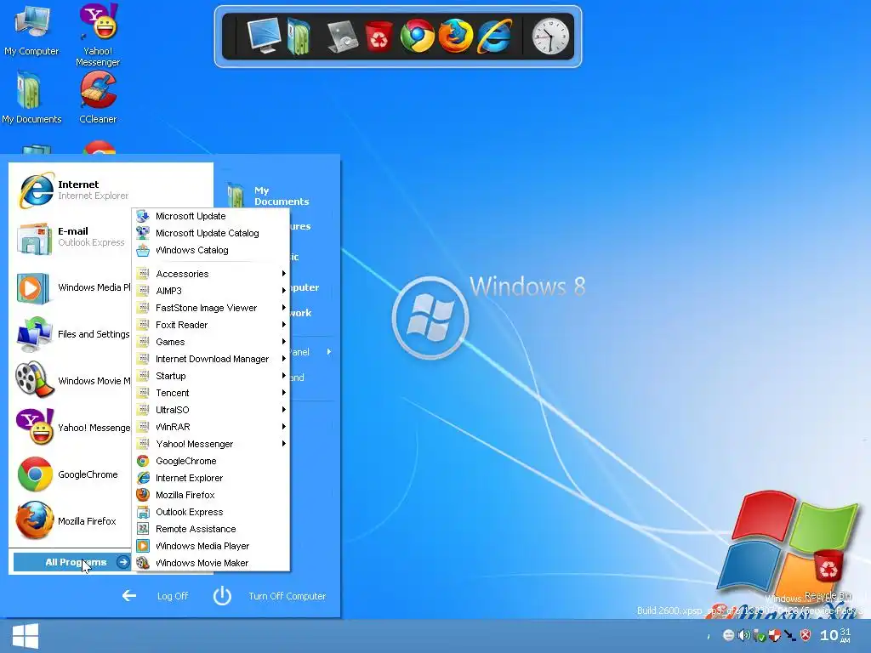Launch Mozilla Firefox from All Programs list
Viewport: 871px width, 653px height.
[x=211, y=495]
